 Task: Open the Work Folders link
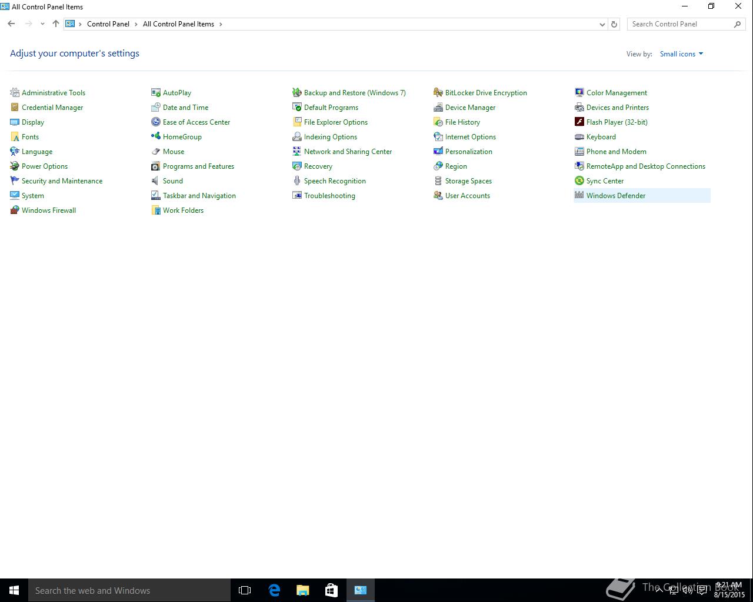pyautogui.click(x=183, y=210)
